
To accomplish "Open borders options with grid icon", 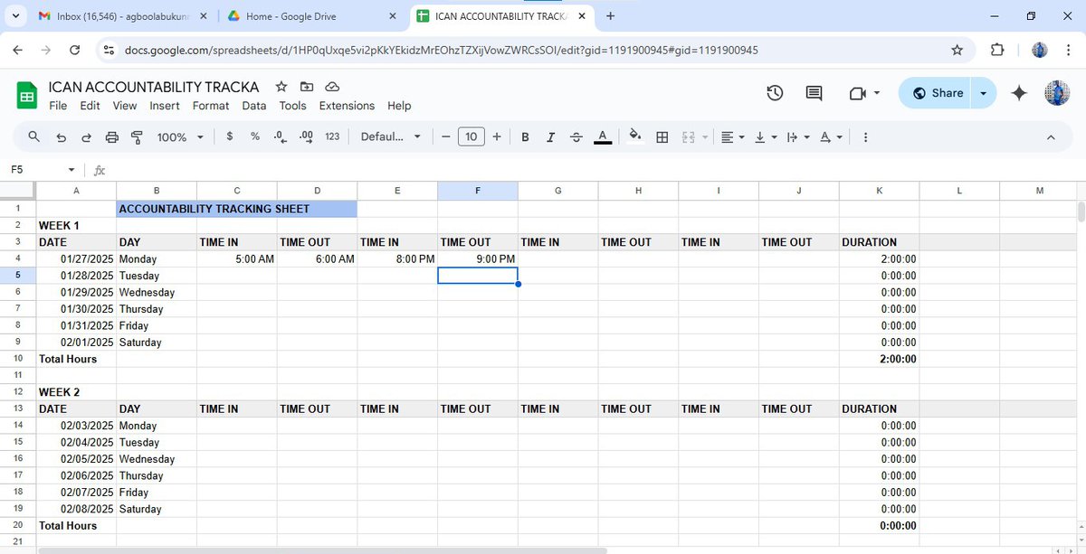I will point(662,136).
